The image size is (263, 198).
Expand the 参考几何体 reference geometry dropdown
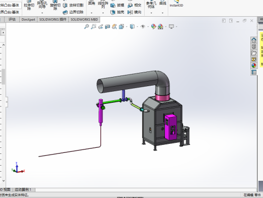click(151, 13)
